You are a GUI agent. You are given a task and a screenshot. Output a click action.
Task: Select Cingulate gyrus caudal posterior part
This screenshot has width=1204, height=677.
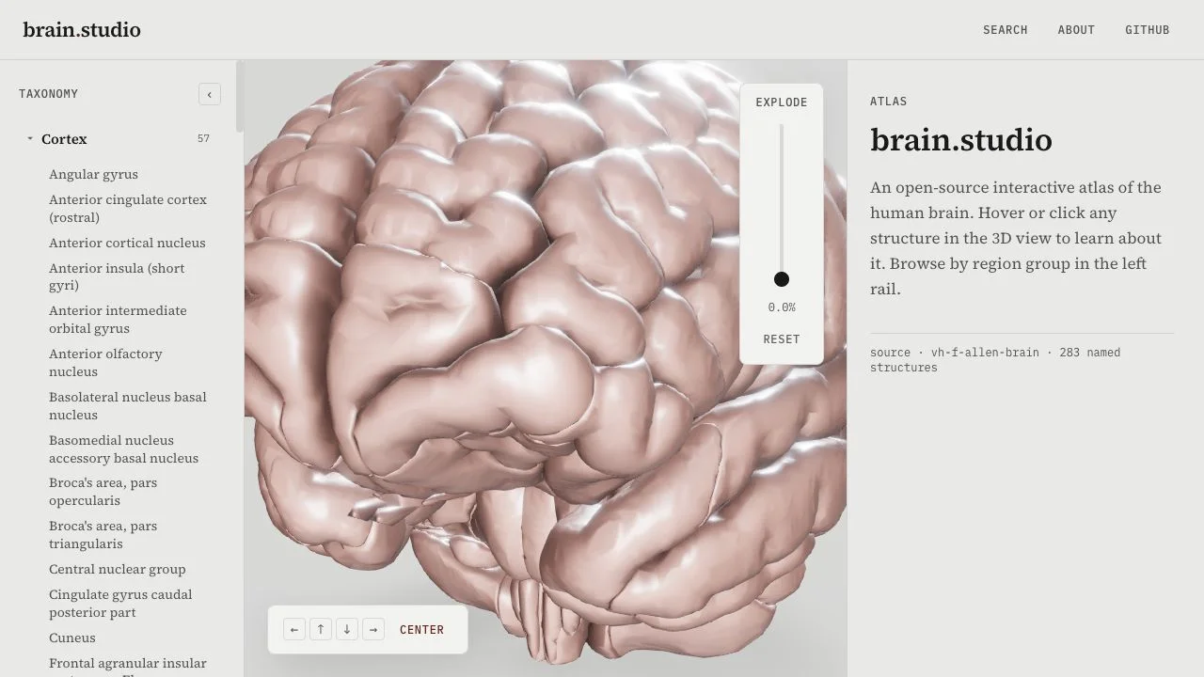(120, 604)
